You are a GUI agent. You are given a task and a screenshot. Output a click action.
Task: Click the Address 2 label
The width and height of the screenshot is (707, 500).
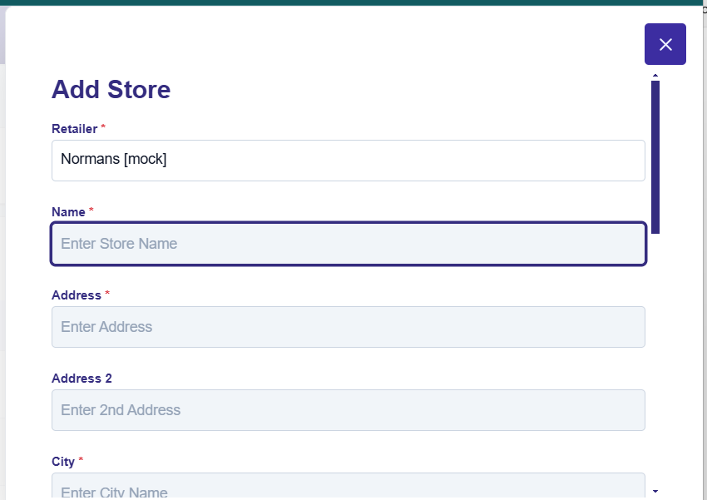[82, 379]
